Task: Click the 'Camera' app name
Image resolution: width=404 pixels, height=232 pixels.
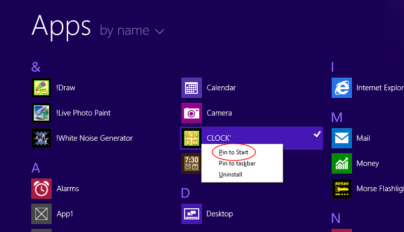Action: coord(219,113)
